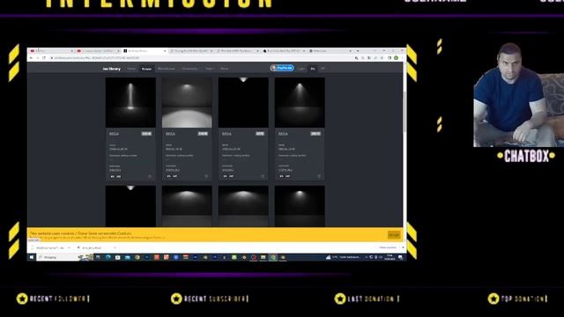564x317 pixels.
Task: Click the Login link beside PayPal button
Action: coord(301,69)
